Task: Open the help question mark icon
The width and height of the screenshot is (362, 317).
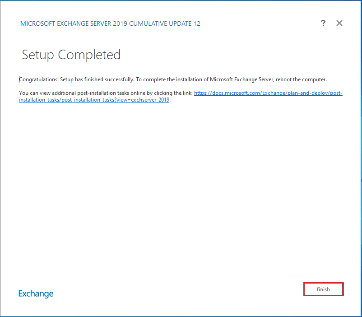Action: point(323,23)
